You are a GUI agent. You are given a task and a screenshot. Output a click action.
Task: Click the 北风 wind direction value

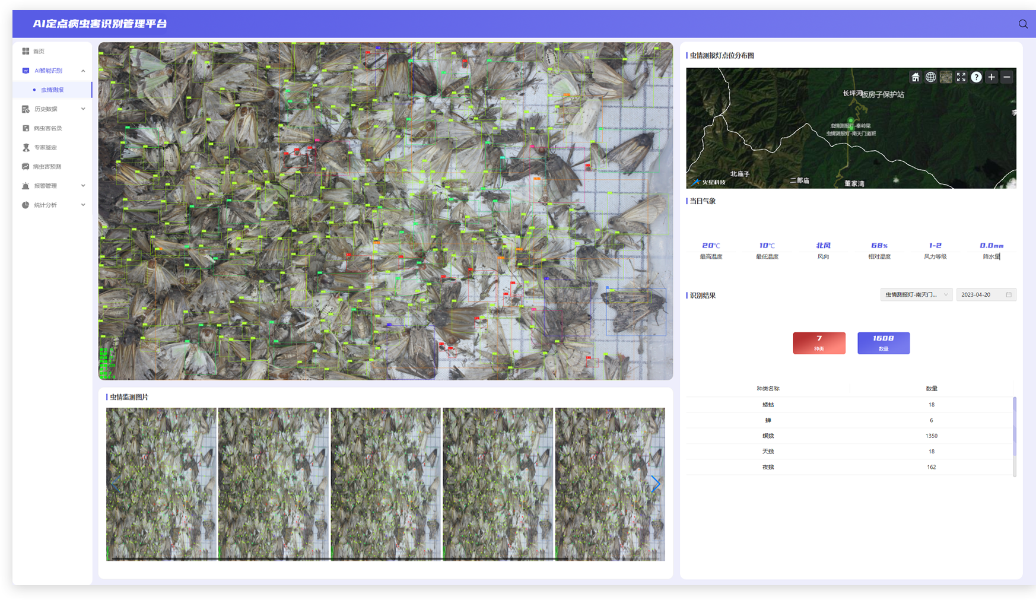[823, 246]
